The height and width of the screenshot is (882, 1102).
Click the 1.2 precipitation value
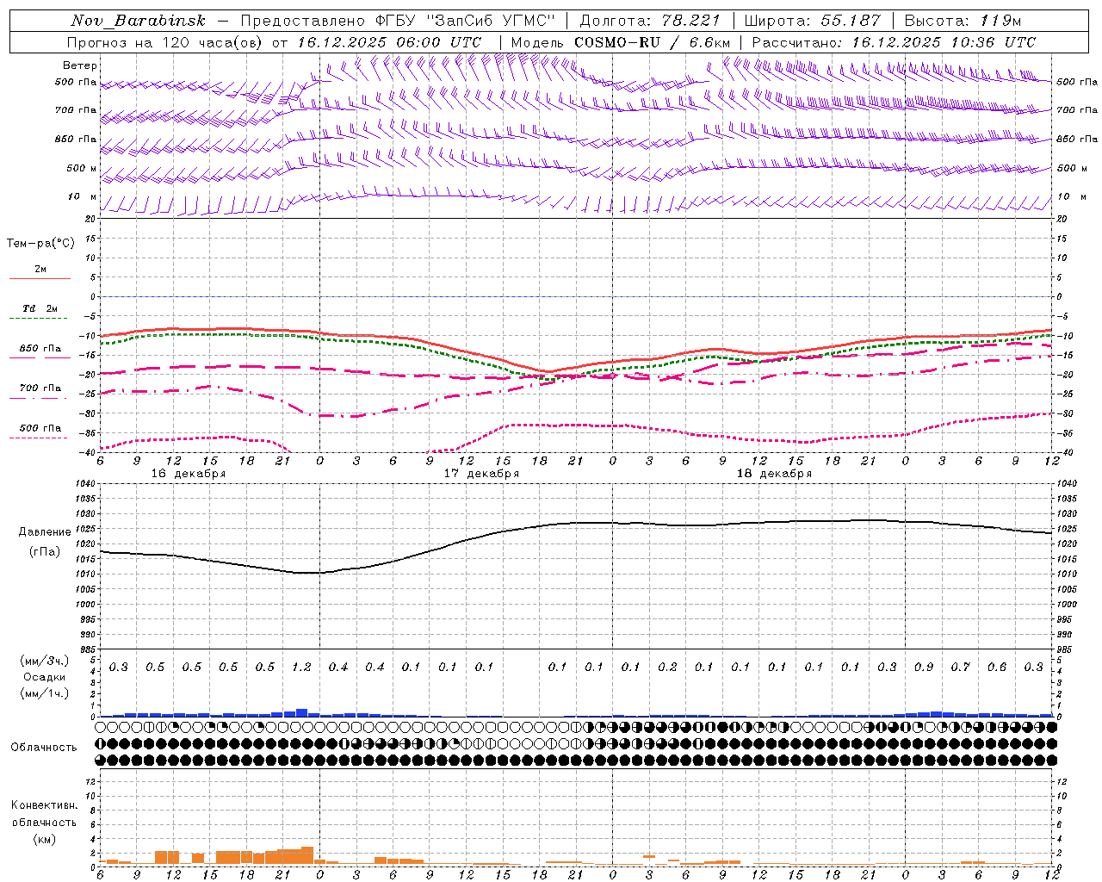pyautogui.click(x=301, y=668)
